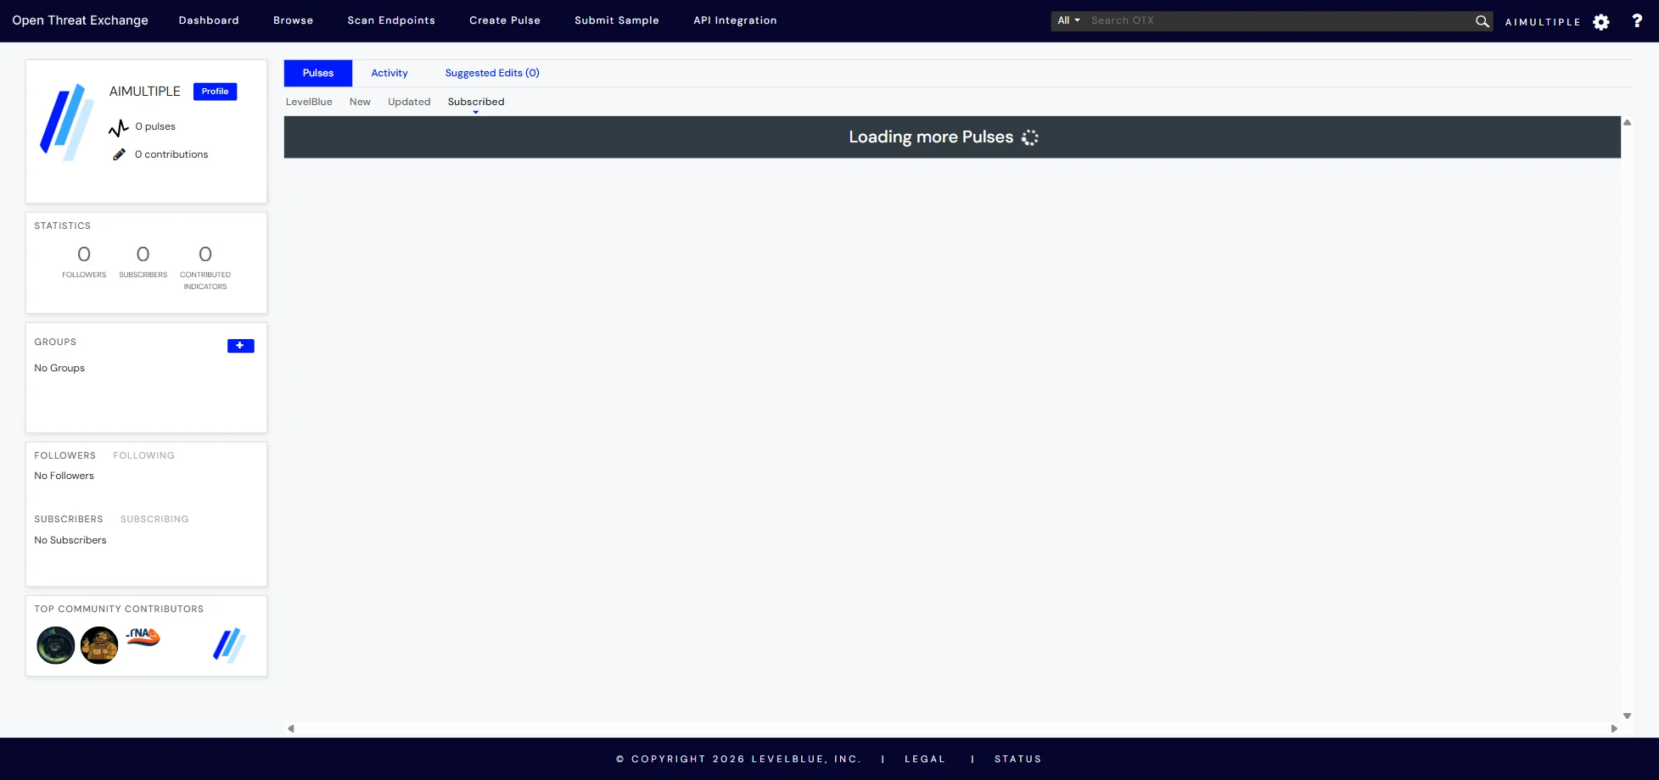1659x780 pixels.
Task: Click the Subscribers statistic count
Action: click(x=143, y=254)
